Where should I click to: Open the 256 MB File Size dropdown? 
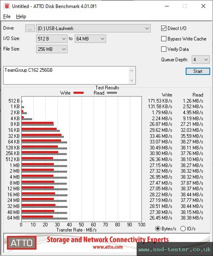pos(52,49)
